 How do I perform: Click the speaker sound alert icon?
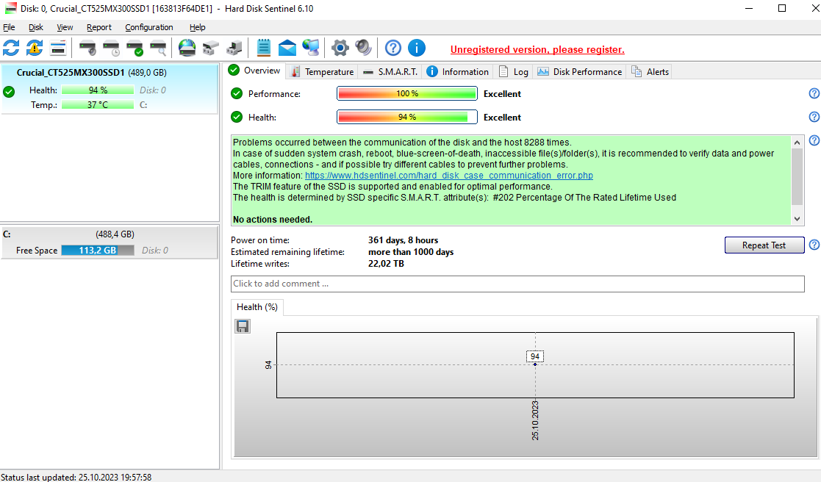(x=363, y=48)
